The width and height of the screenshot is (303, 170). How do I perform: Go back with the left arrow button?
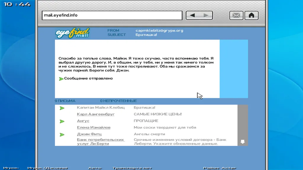click(192, 15)
